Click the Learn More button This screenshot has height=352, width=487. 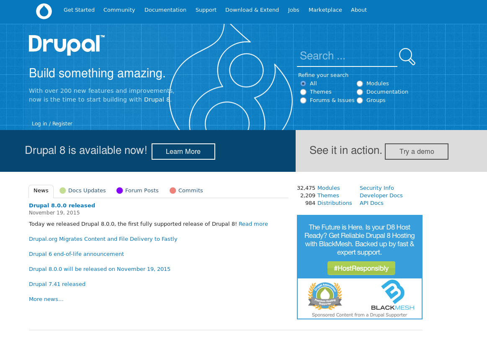pyautogui.click(x=183, y=152)
